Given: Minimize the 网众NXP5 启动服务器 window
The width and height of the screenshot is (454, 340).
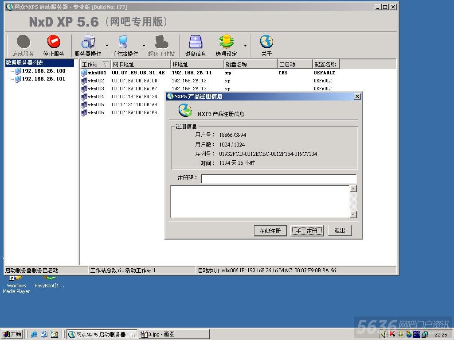Looking at the screenshot, I should [x=378, y=7].
